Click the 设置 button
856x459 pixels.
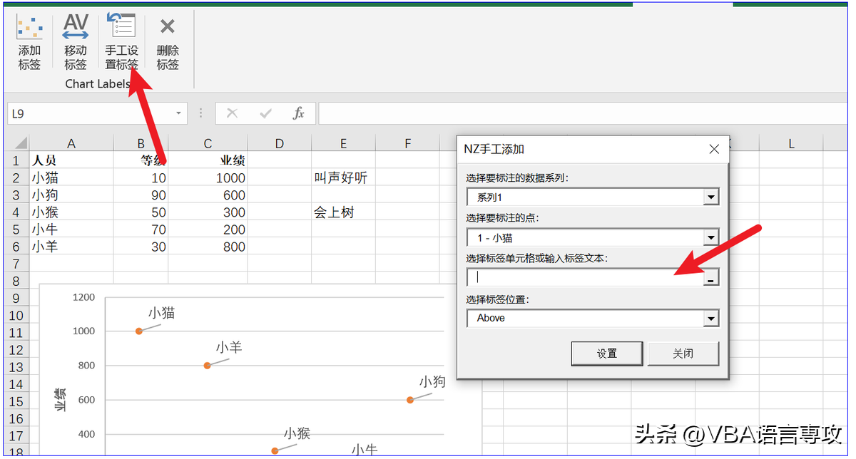coord(607,354)
